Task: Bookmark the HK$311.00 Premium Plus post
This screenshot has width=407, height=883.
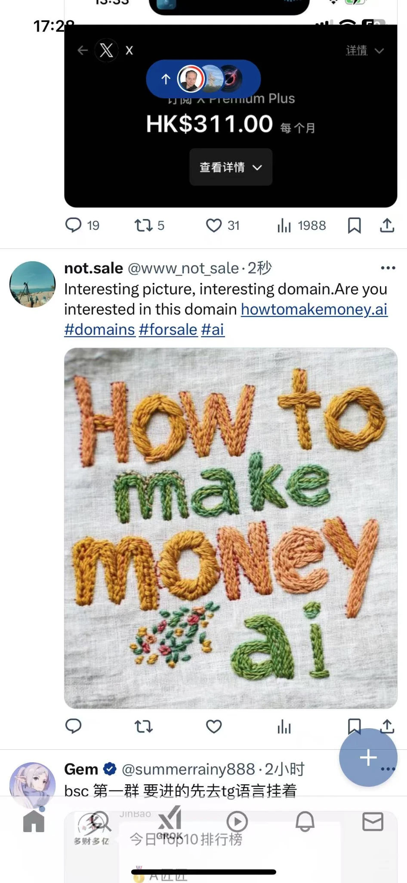Action: click(354, 225)
